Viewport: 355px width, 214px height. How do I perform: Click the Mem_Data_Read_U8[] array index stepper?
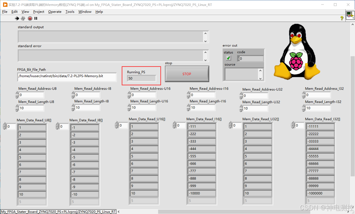click(4, 126)
